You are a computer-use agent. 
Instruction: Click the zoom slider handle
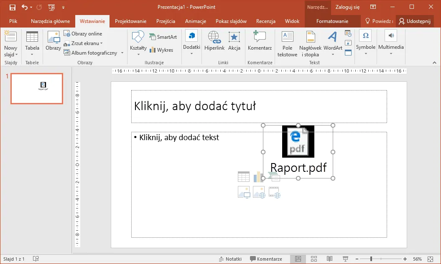(x=371, y=259)
